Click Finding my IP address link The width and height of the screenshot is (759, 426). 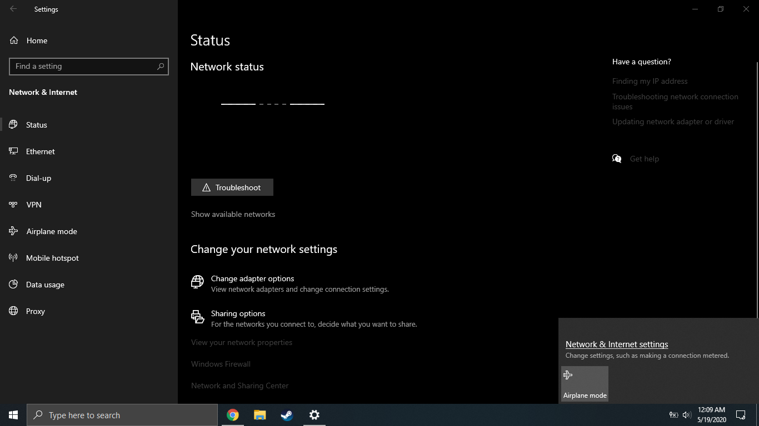click(x=650, y=81)
